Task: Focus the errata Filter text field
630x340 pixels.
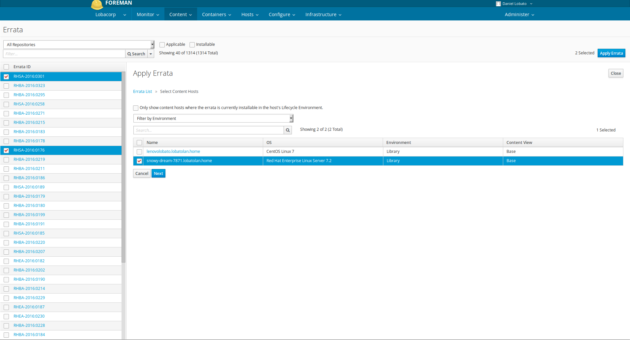Action: [x=64, y=54]
